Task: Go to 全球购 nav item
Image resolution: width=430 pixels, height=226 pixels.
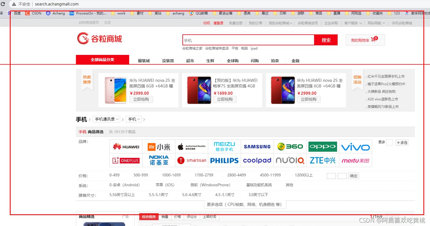Action: pyautogui.click(x=233, y=61)
